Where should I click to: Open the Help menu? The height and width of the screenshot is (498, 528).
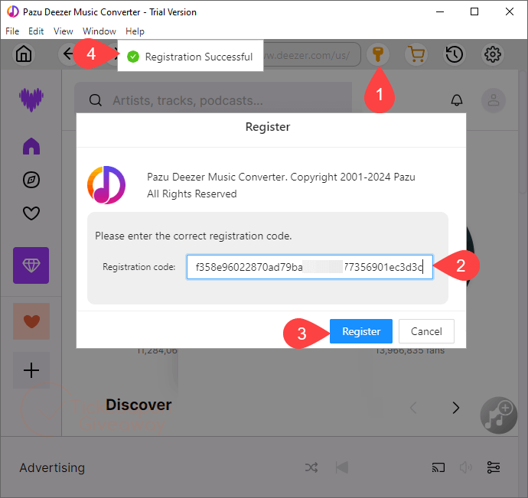(x=135, y=31)
